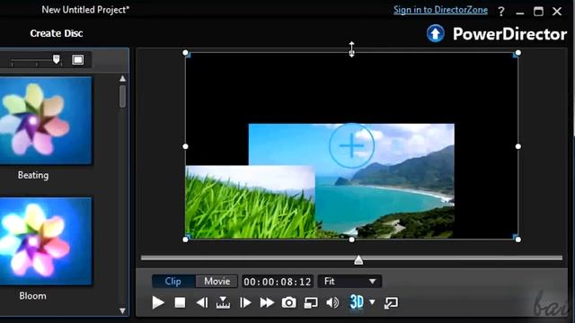Screen dimensions: 575x323
Task: Click the New Untitled Project title text
Action: [x=85, y=10]
